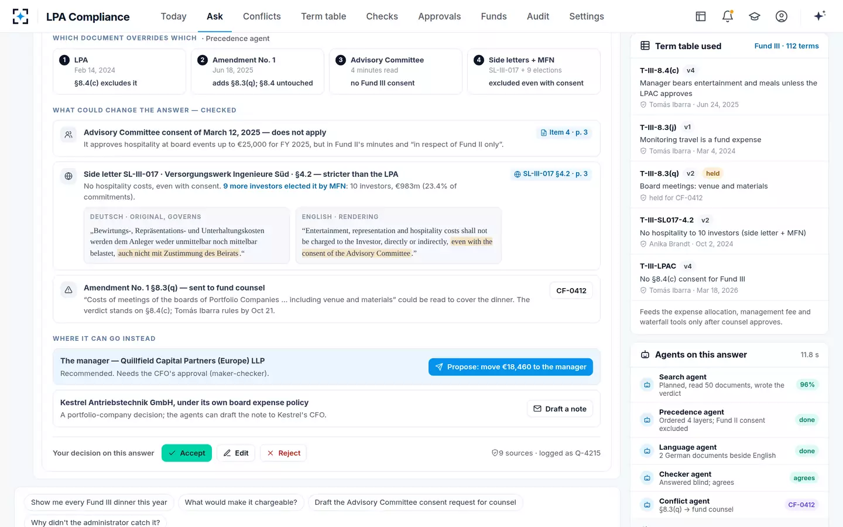The height and width of the screenshot is (527, 843).
Task: Click the Advisory Committee people icon
Action: (x=68, y=135)
